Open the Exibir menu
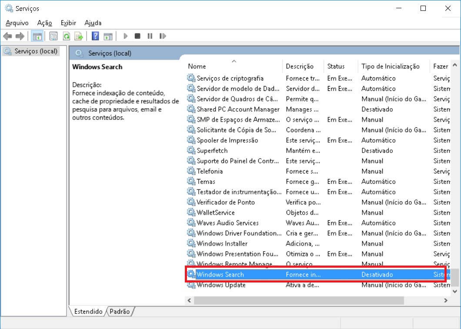The width and height of the screenshot is (461, 329). (68, 23)
